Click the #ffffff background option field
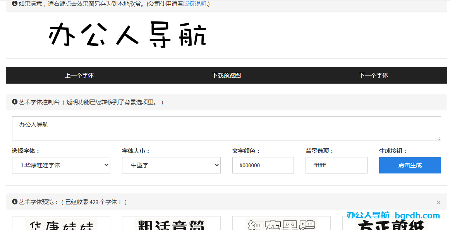This screenshot has width=450, height=230. pyautogui.click(x=336, y=165)
